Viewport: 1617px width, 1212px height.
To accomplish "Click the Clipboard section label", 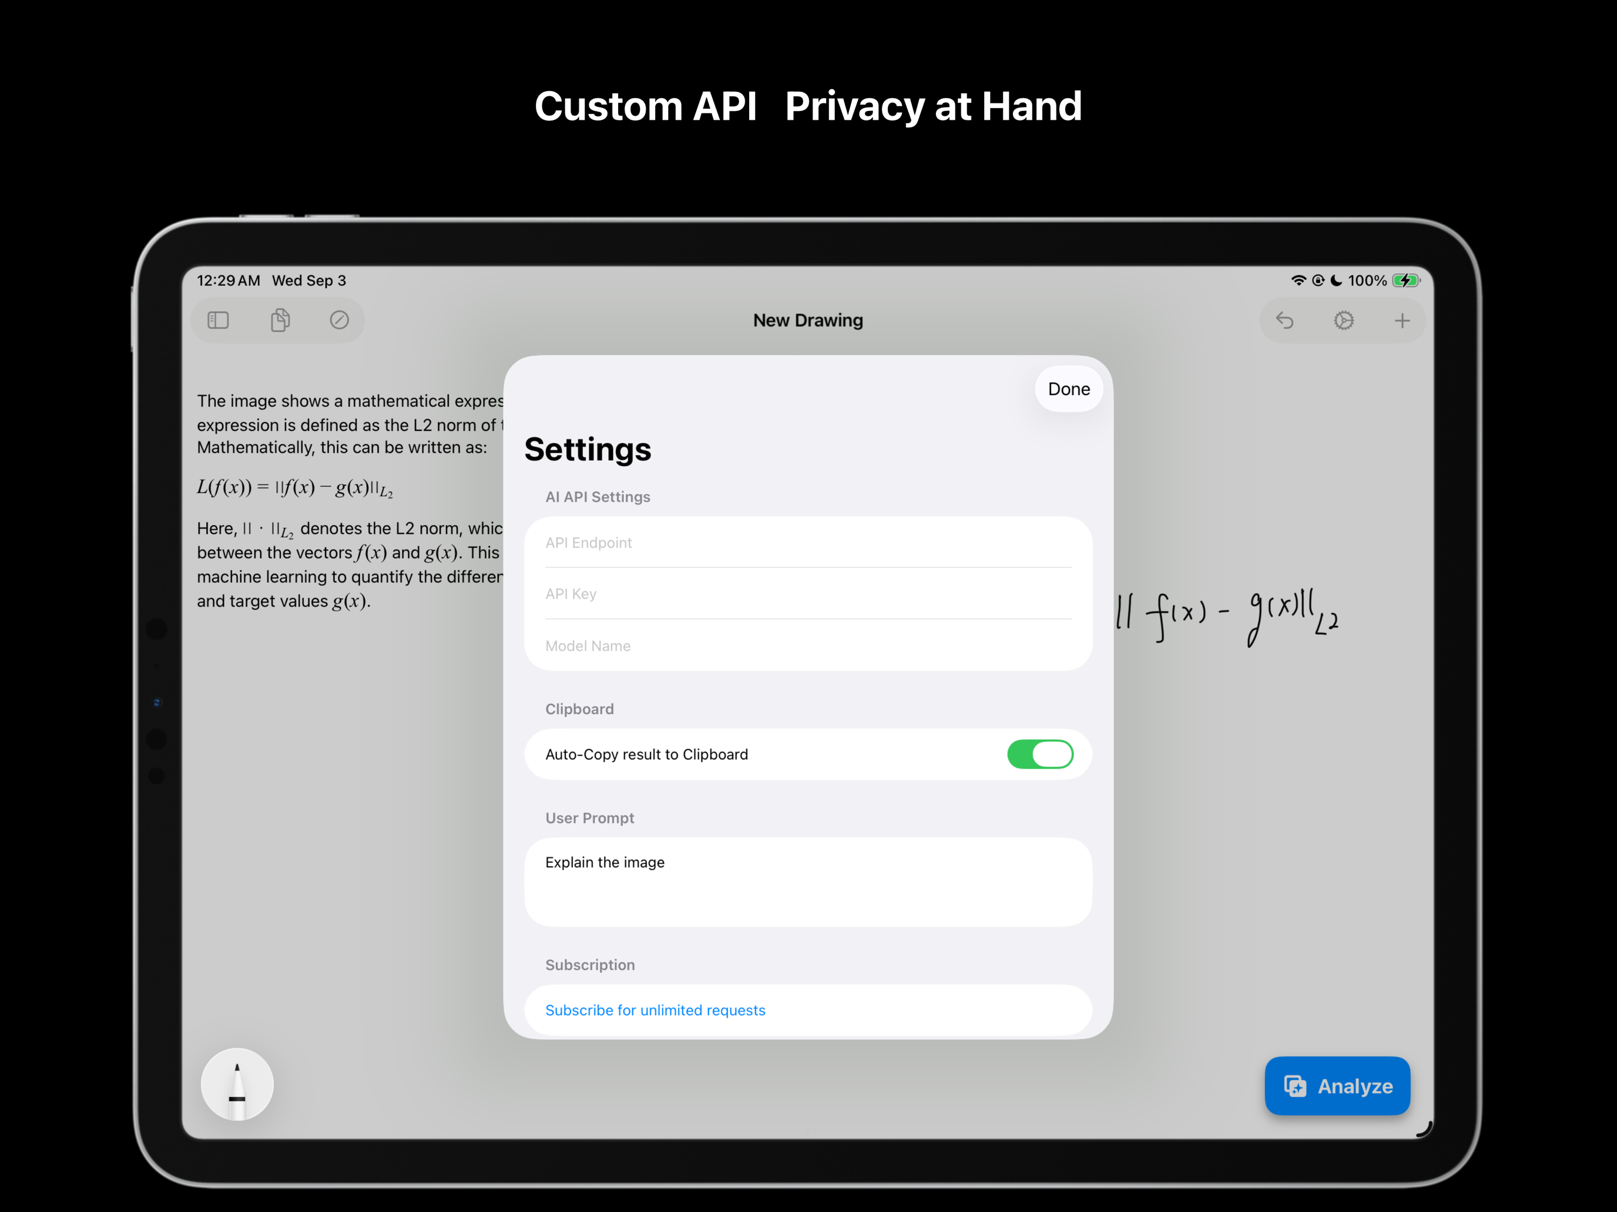I will point(580,709).
